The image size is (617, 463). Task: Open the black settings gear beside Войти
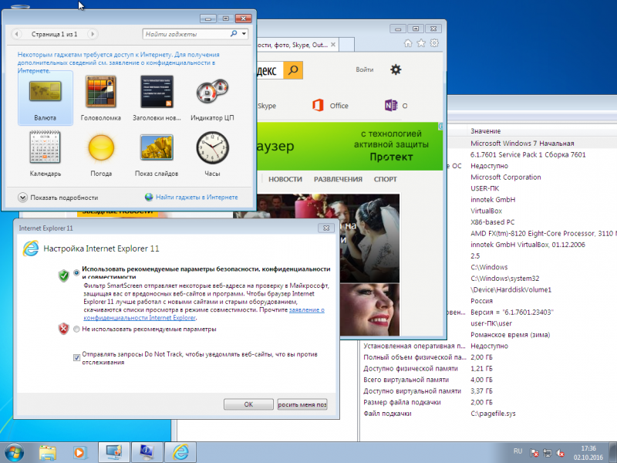coord(396,69)
